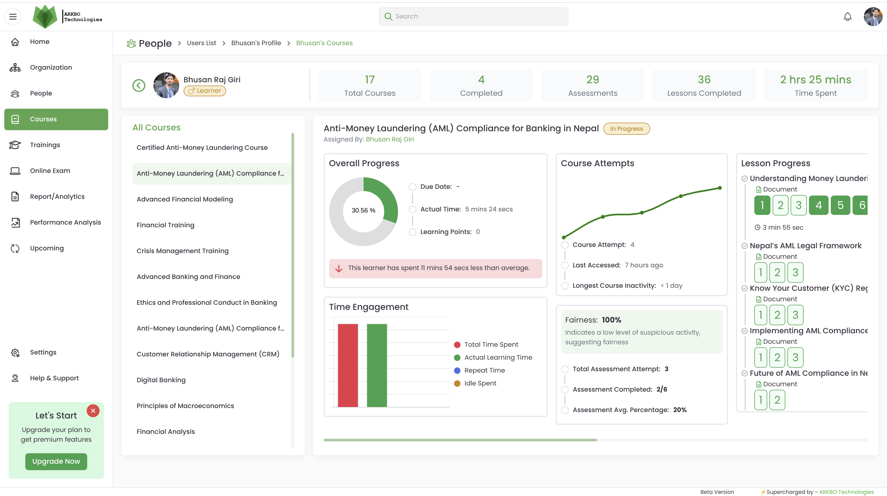887x496 pixels.
Task: Click the Upgrade Now button
Action: click(56, 461)
